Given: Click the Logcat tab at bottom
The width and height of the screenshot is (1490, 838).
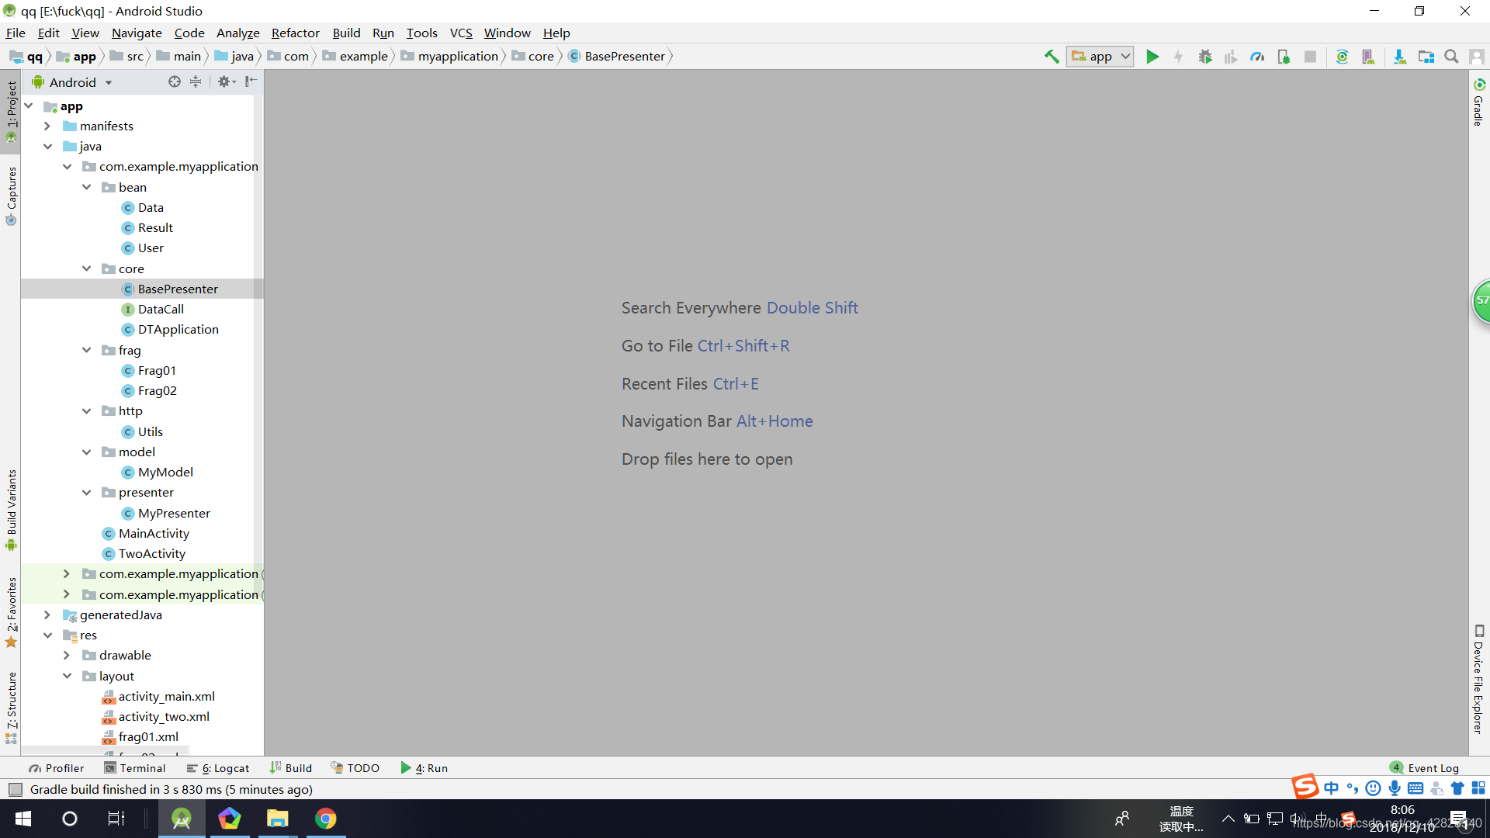Looking at the screenshot, I should click(x=219, y=767).
